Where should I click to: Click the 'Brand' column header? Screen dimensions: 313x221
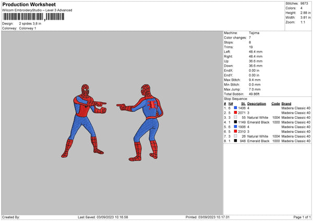(286, 104)
